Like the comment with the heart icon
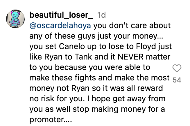The image size is (190, 126). point(177,68)
